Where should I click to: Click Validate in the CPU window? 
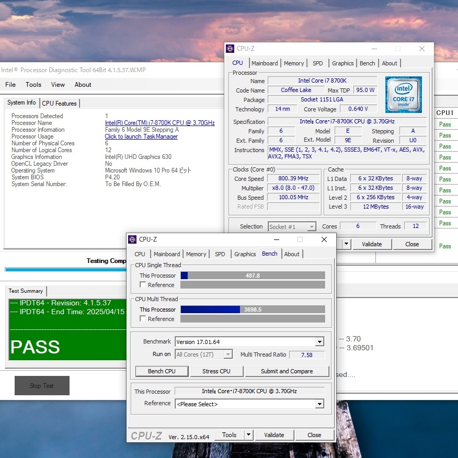(372, 244)
